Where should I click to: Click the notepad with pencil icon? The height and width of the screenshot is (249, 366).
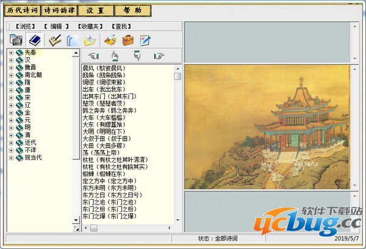pos(145,41)
